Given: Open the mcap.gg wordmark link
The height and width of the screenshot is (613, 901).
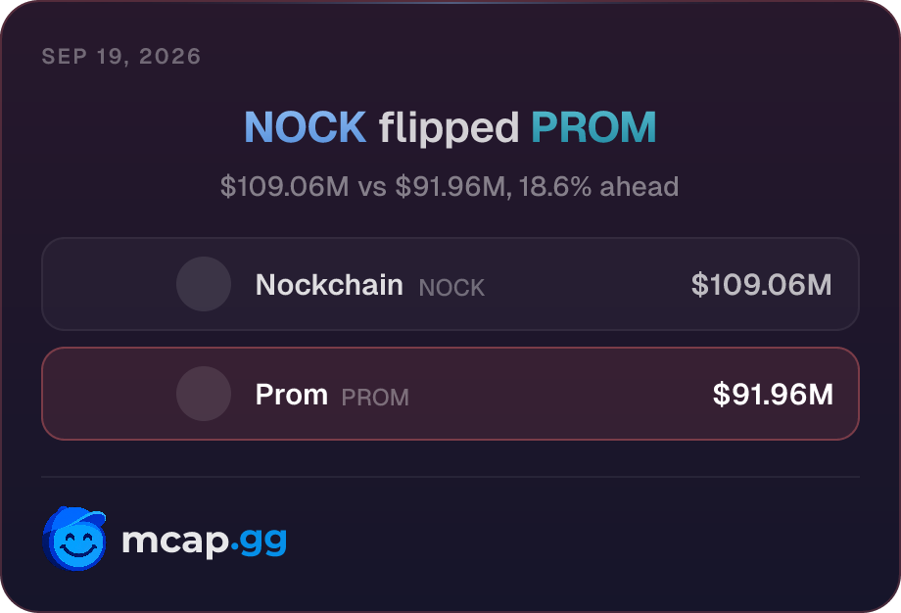Looking at the screenshot, I should [204, 540].
